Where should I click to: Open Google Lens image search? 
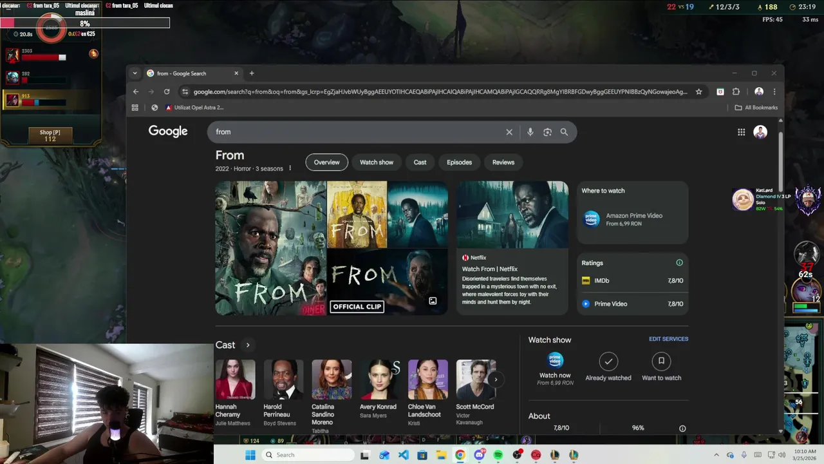(547, 132)
